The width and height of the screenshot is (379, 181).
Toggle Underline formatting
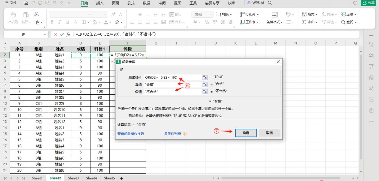(x=68, y=22)
